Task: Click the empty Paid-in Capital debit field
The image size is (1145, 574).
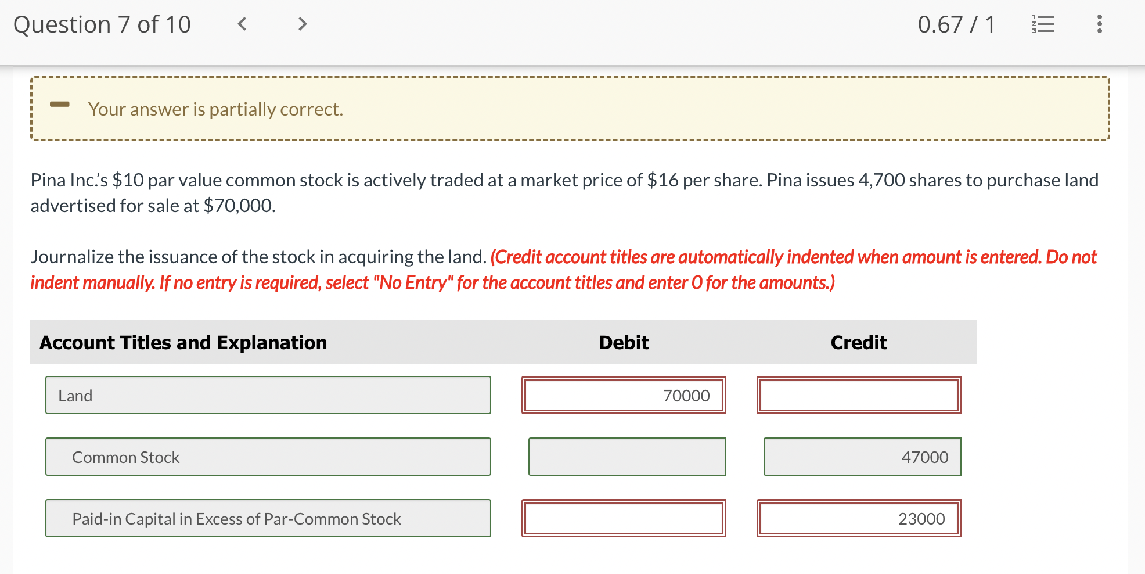Action: 624,518
